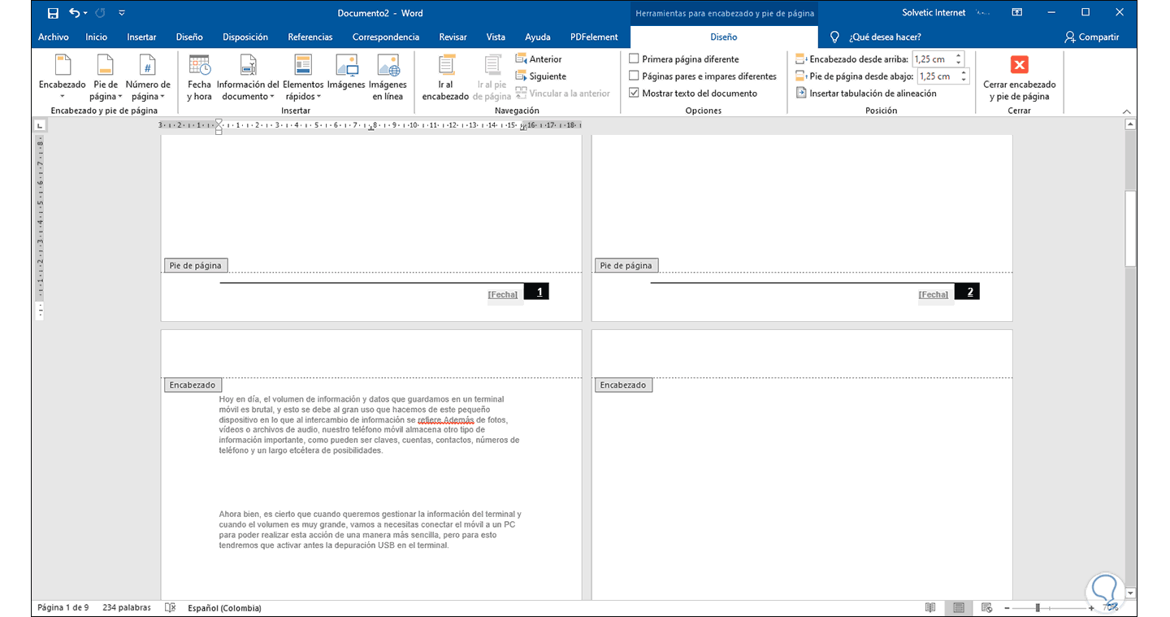Open the undo history dropdown arrow

coord(87,13)
